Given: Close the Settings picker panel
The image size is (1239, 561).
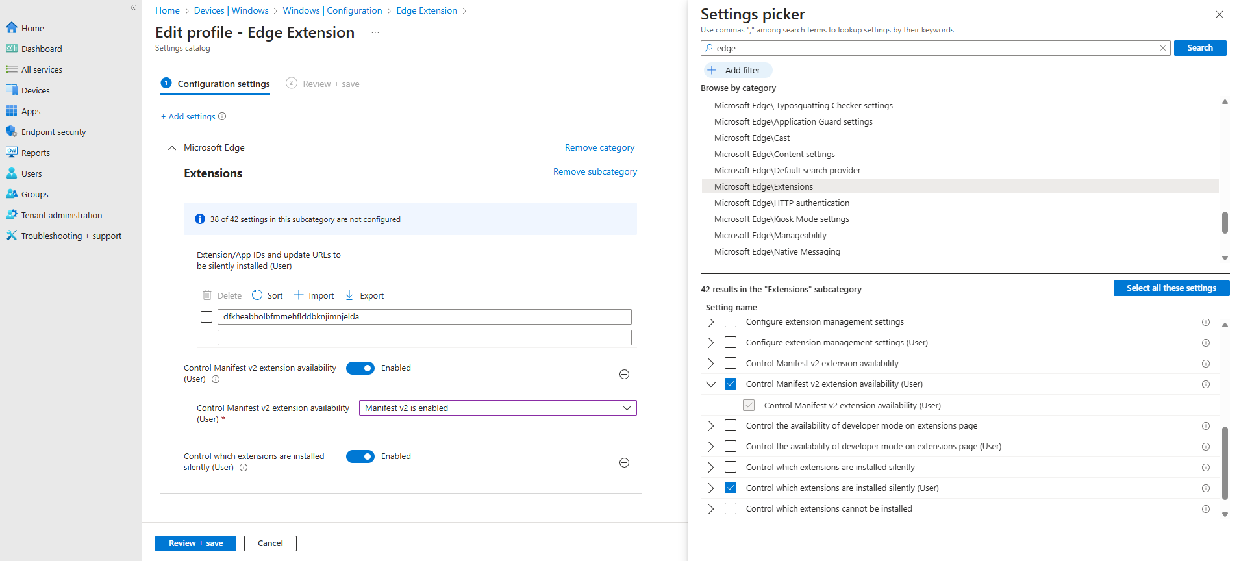Looking at the screenshot, I should coord(1220,14).
